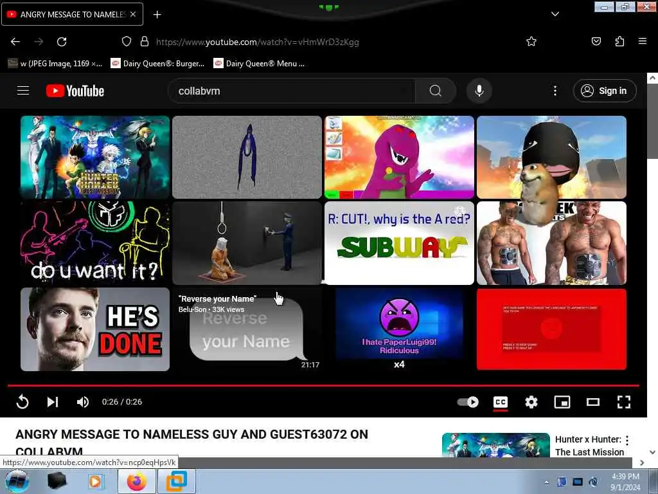Open the Firefox application menu
This screenshot has width=658, height=494.
[x=643, y=42]
